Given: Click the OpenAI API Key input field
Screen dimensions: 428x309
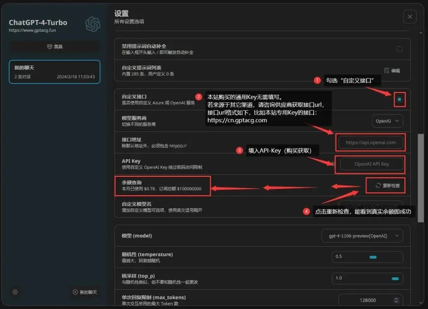Looking at the screenshot, I should pyautogui.click(x=371, y=164).
